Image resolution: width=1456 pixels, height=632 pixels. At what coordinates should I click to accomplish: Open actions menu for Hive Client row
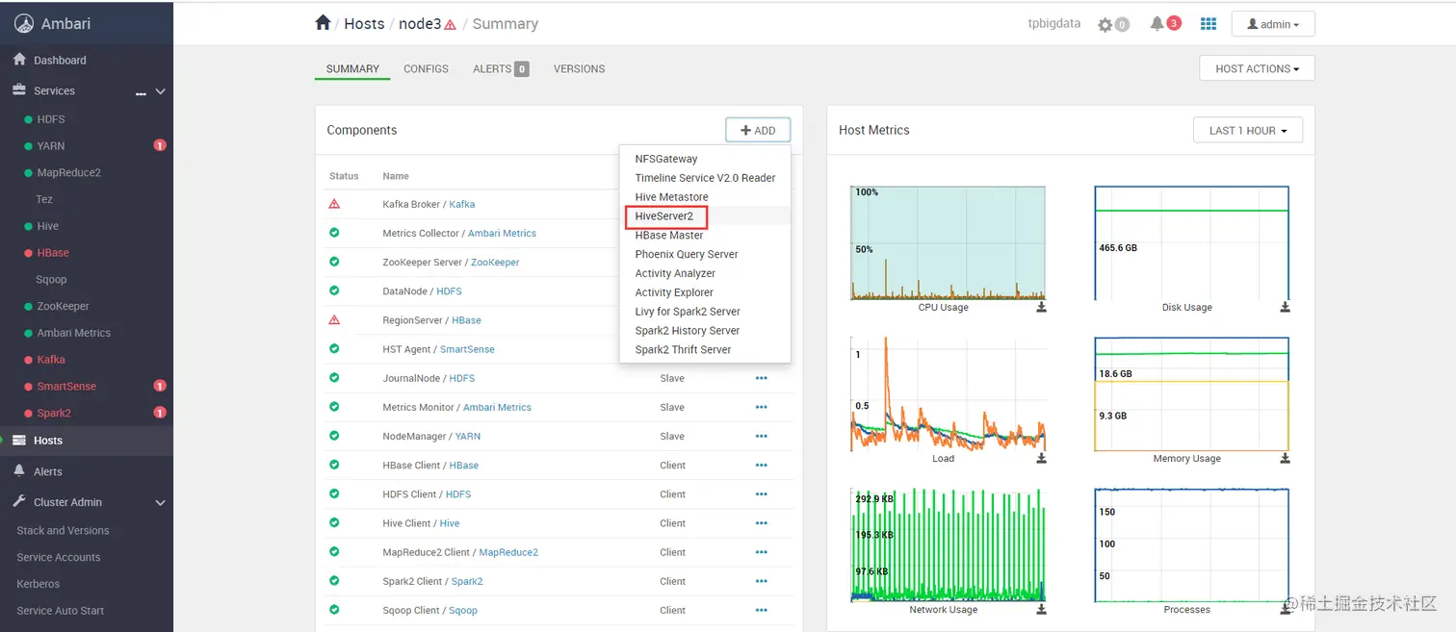pyautogui.click(x=762, y=523)
